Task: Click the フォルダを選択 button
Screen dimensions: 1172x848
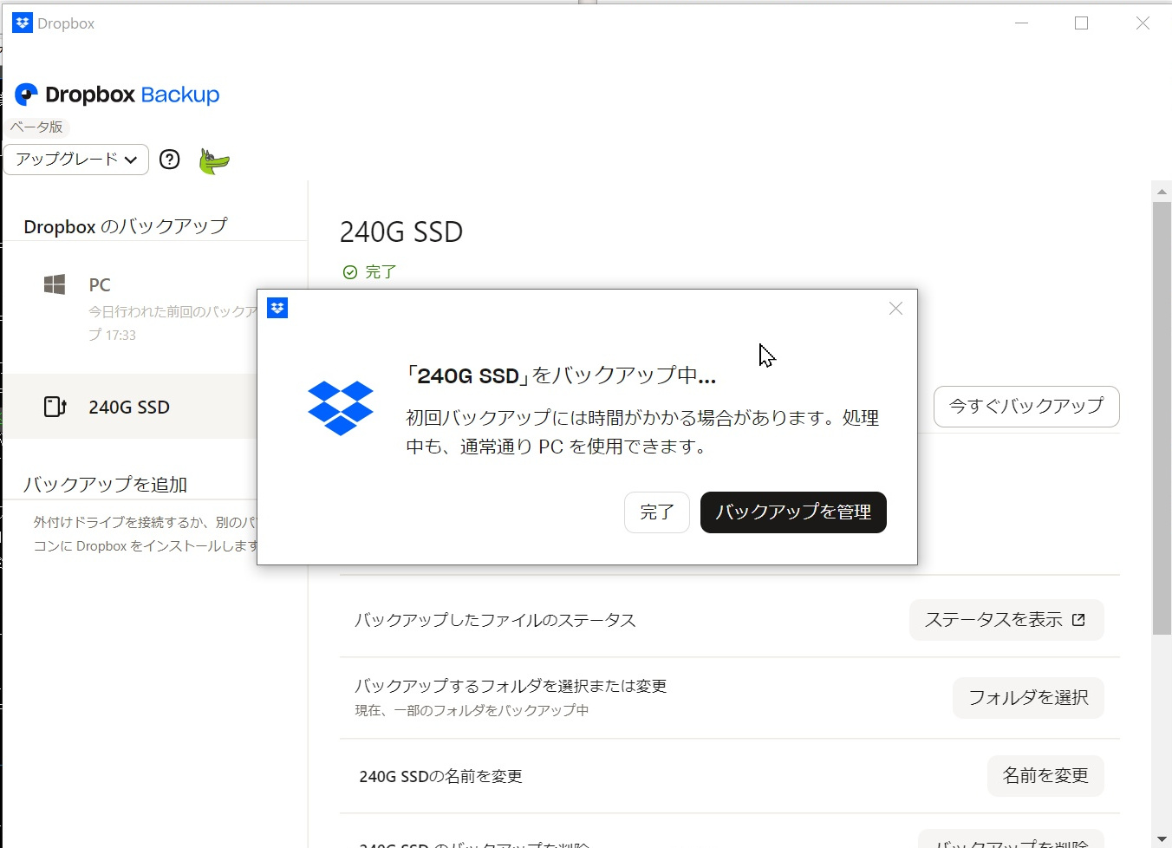Action: coord(1028,698)
